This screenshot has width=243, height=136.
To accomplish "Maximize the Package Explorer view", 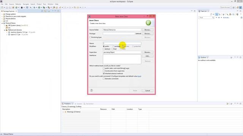I will click(58, 11).
